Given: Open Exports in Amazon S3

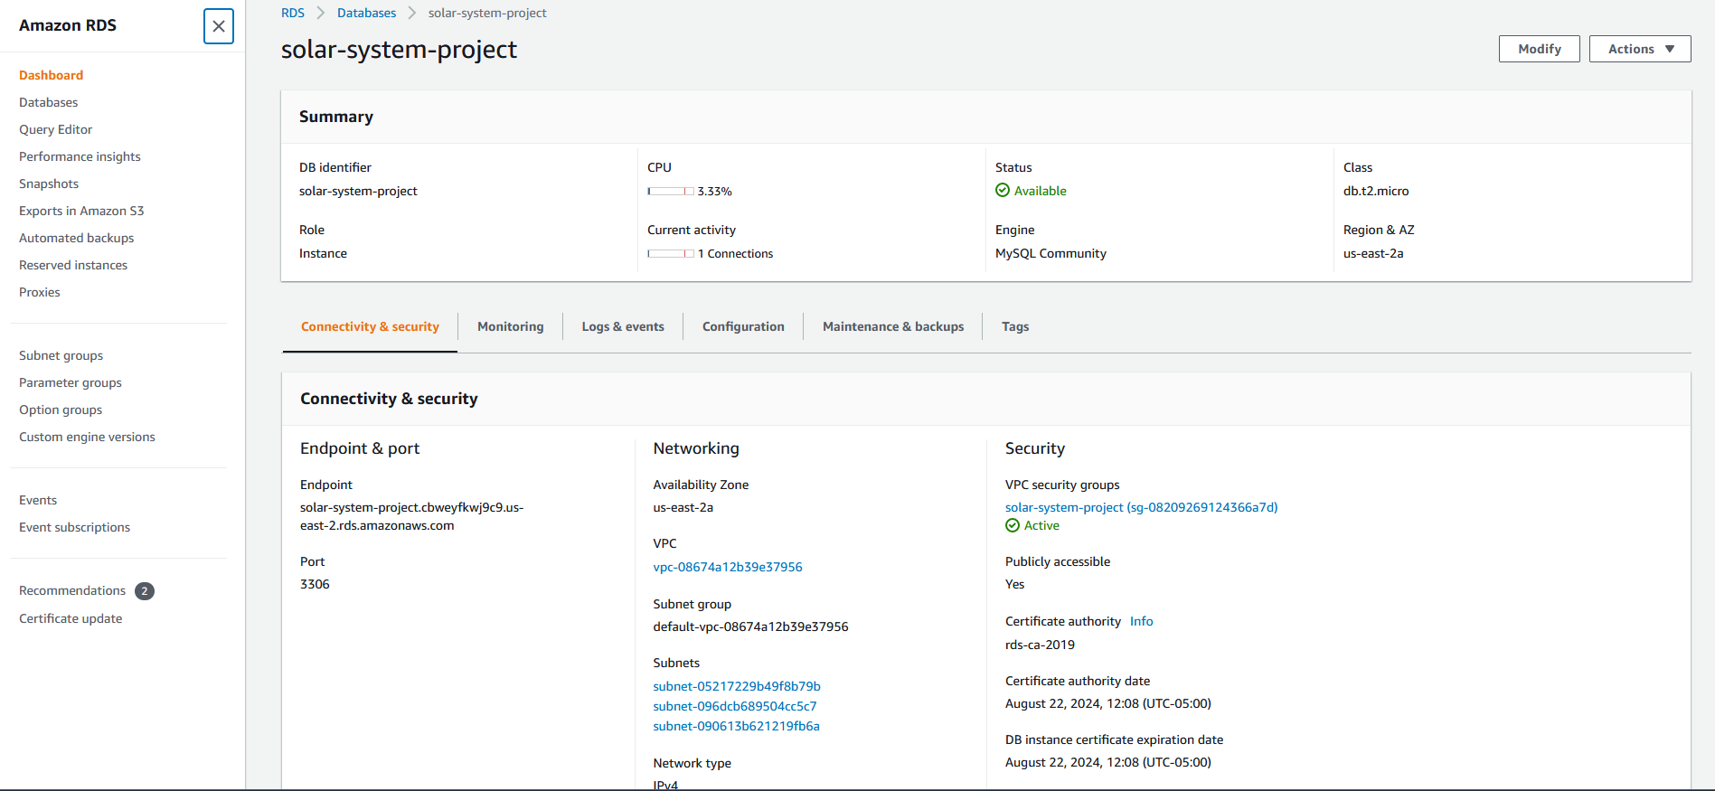Looking at the screenshot, I should tap(81, 211).
